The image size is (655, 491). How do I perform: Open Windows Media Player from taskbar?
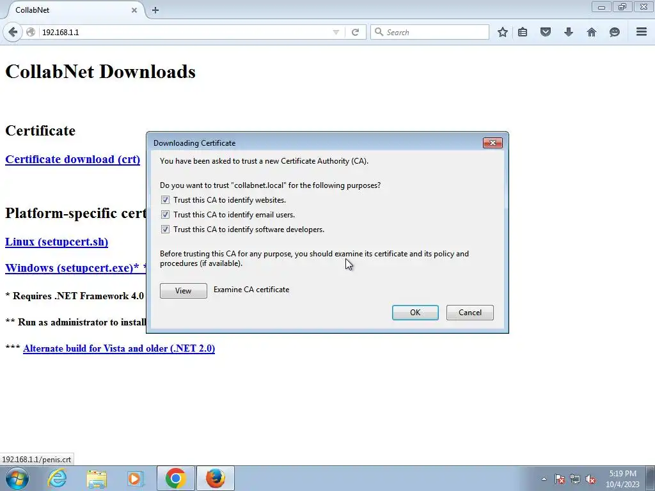[135, 478]
